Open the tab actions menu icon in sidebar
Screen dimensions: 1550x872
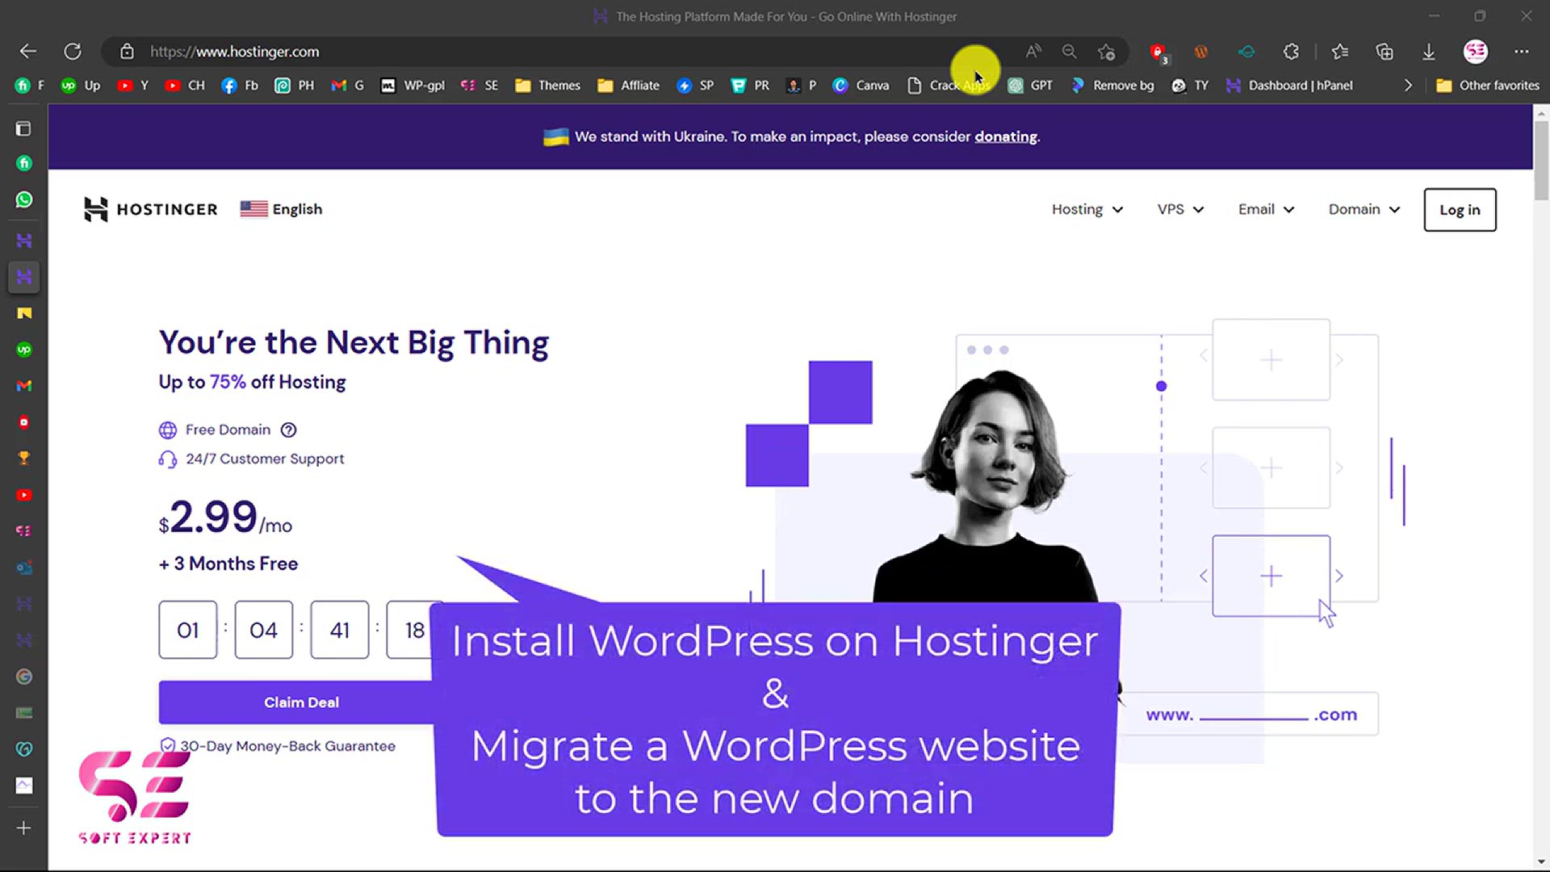pyautogui.click(x=23, y=128)
